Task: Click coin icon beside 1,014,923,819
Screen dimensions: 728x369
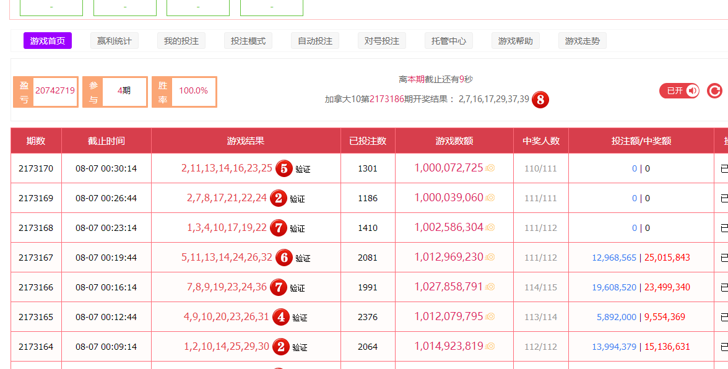Action: [490, 346]
